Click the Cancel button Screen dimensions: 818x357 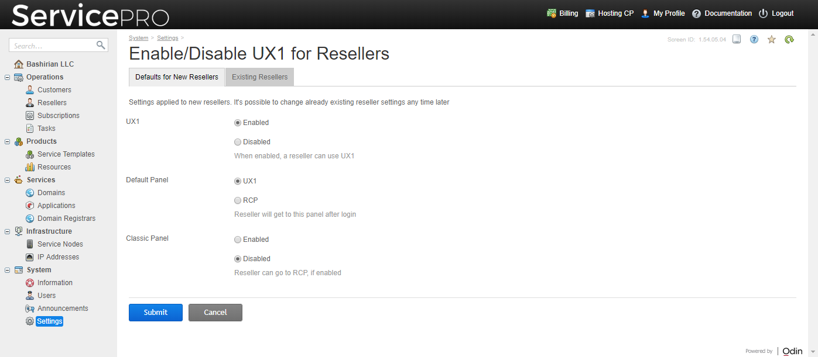click(x=215, y=313)
